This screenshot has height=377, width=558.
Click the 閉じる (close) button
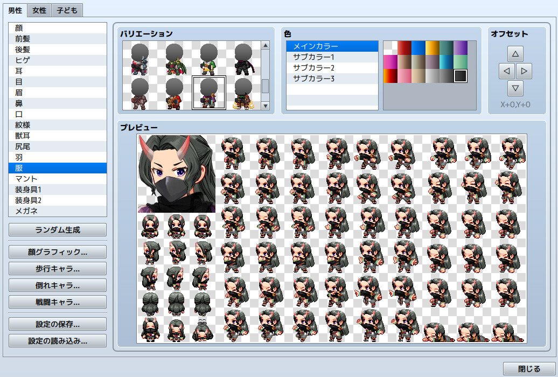(528, 368)
